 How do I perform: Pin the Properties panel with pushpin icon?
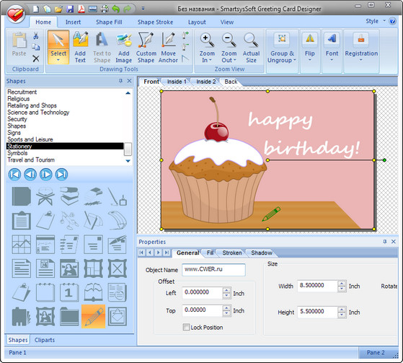point(385,242)
